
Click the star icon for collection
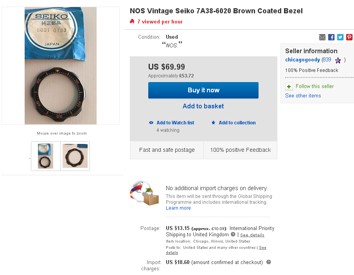coord(213,122)
